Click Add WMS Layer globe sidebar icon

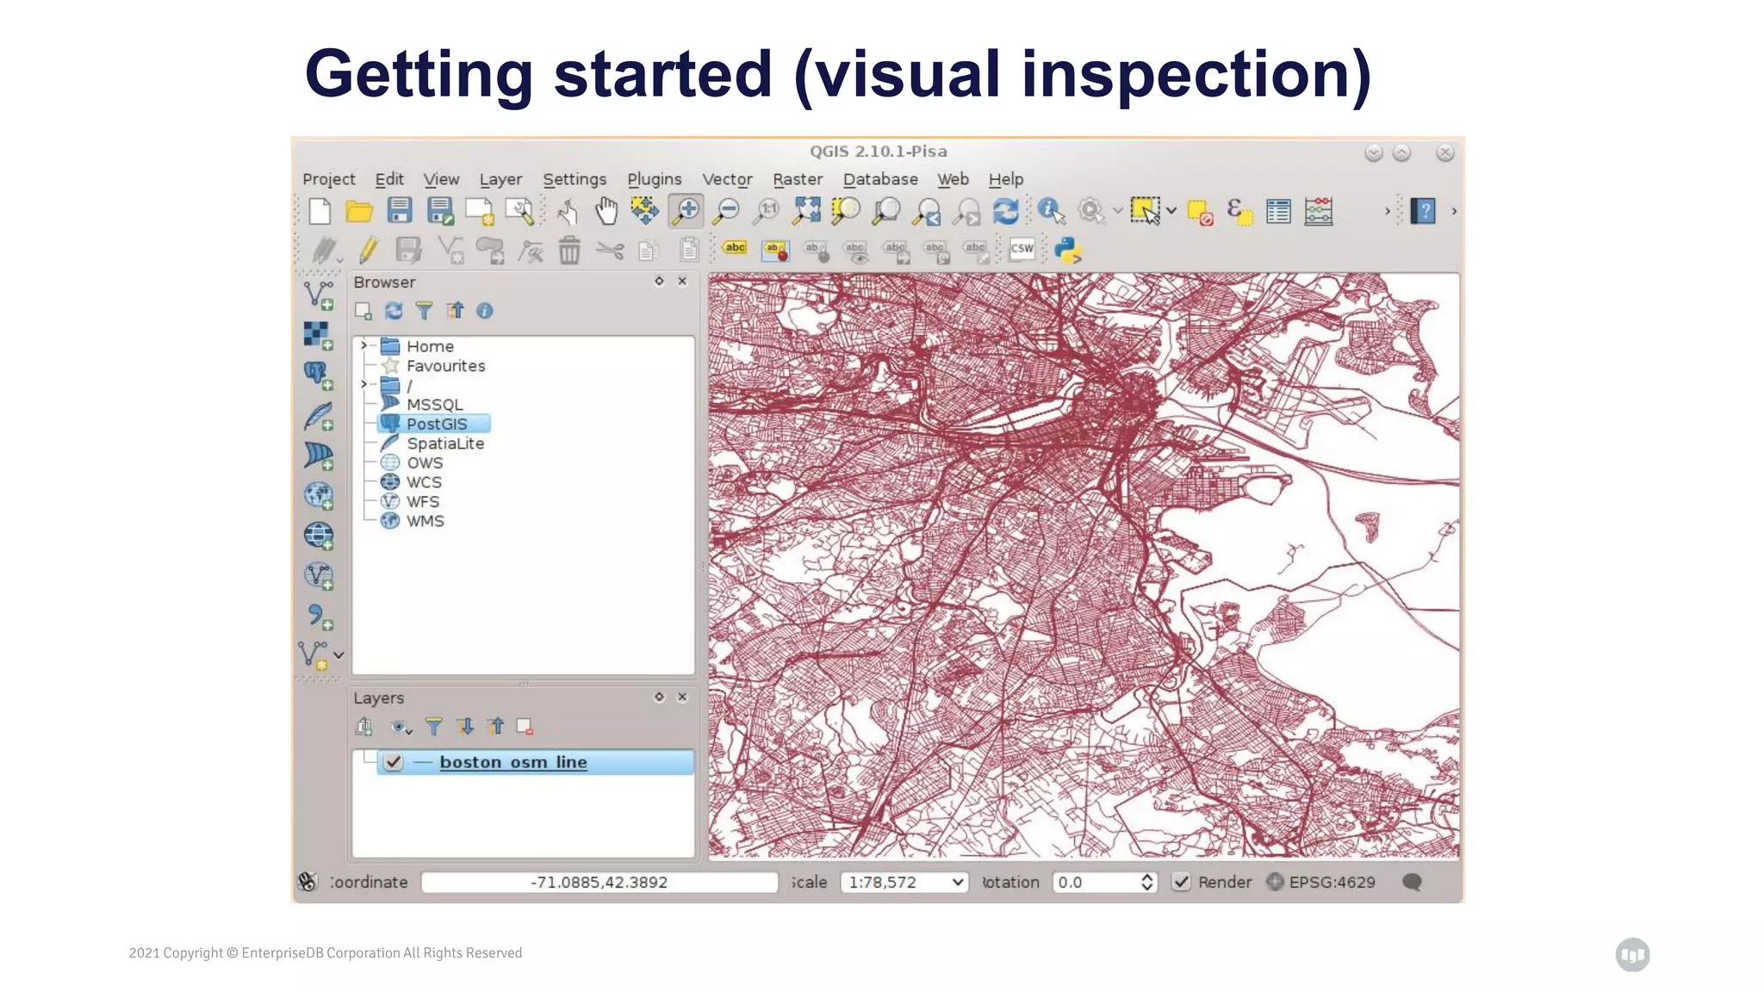[x=319, y=496]
